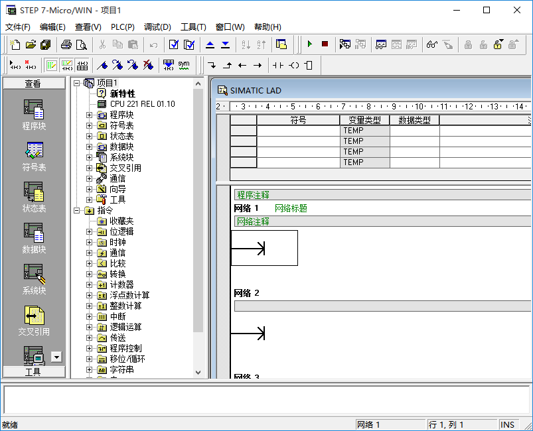
Task: Insert a network using the toolbar icon
Action: click(x=15, y=65)
